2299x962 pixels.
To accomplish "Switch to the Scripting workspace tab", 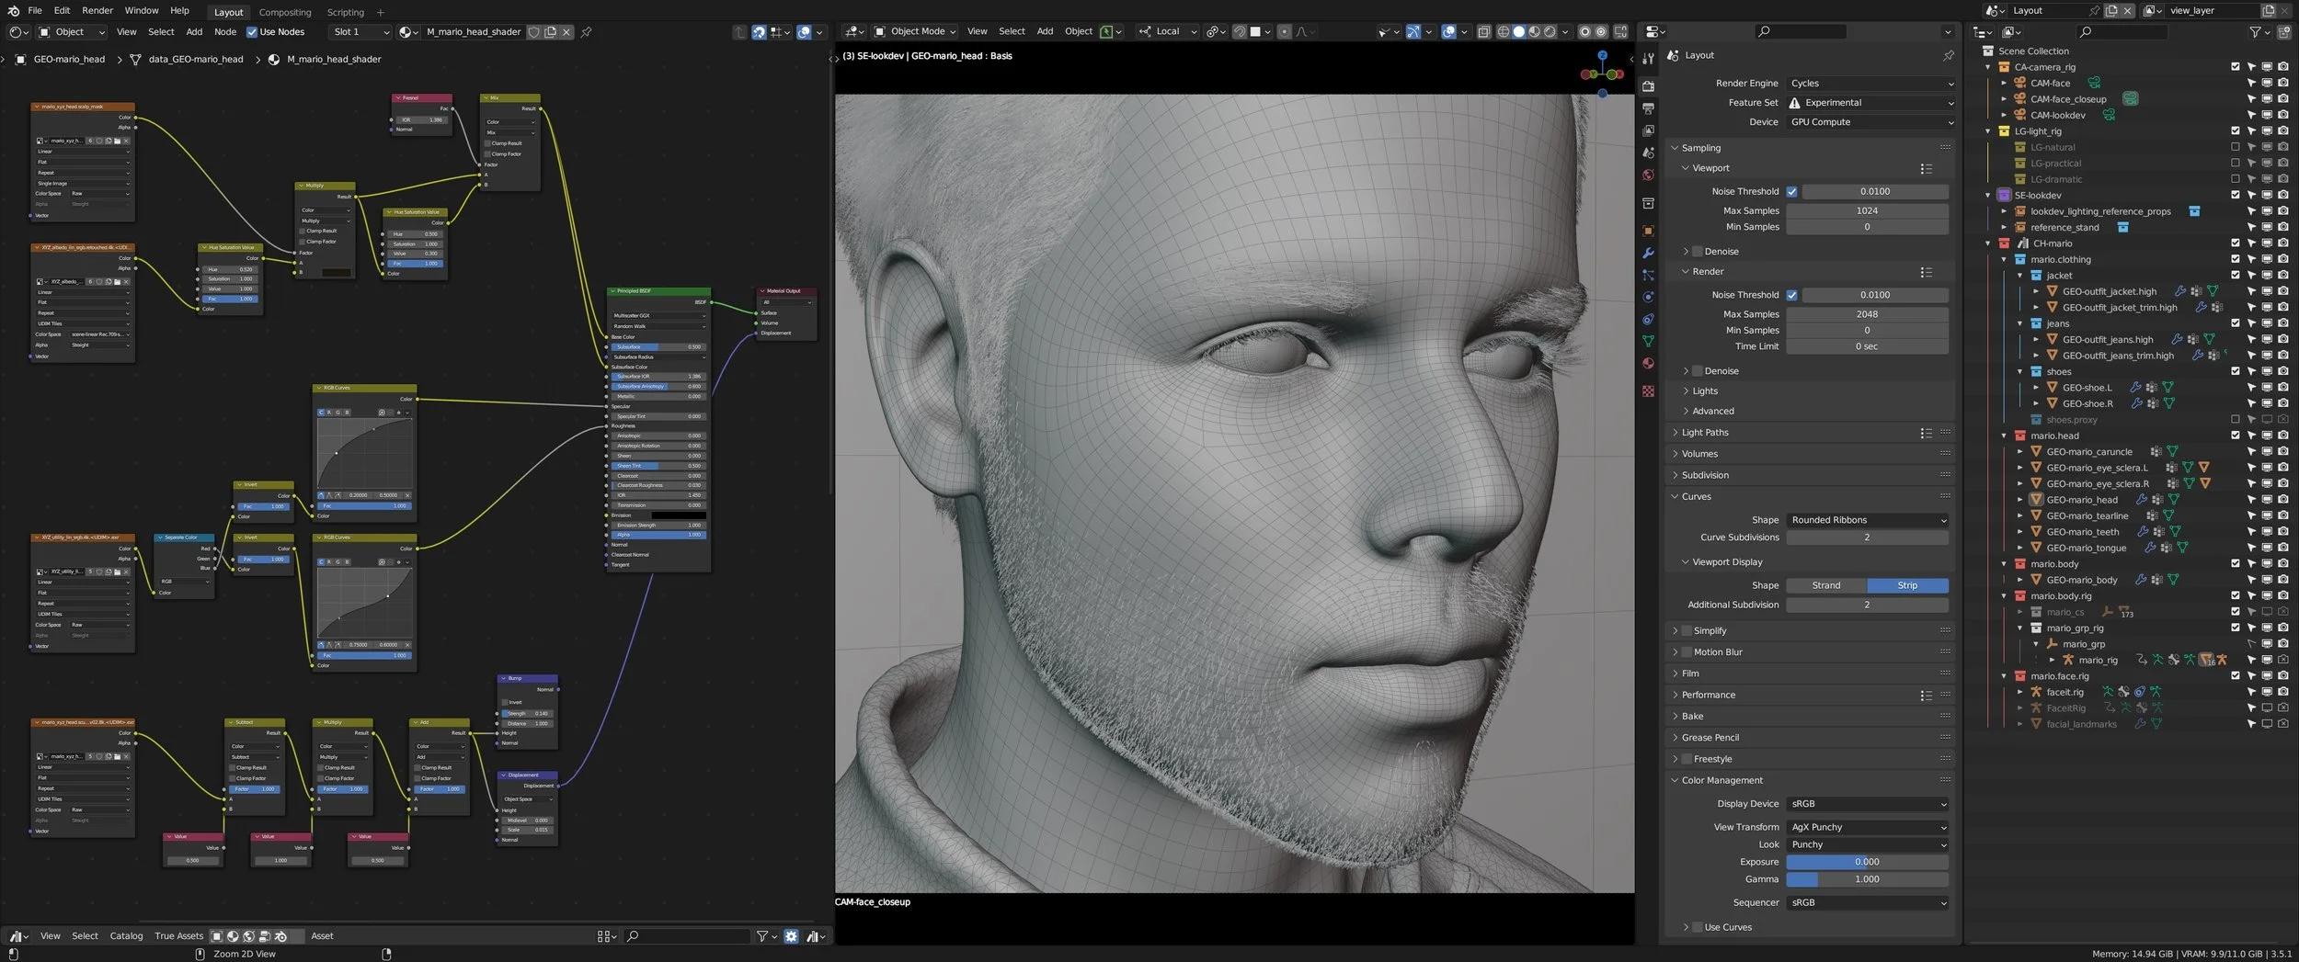I will point(346,12).
